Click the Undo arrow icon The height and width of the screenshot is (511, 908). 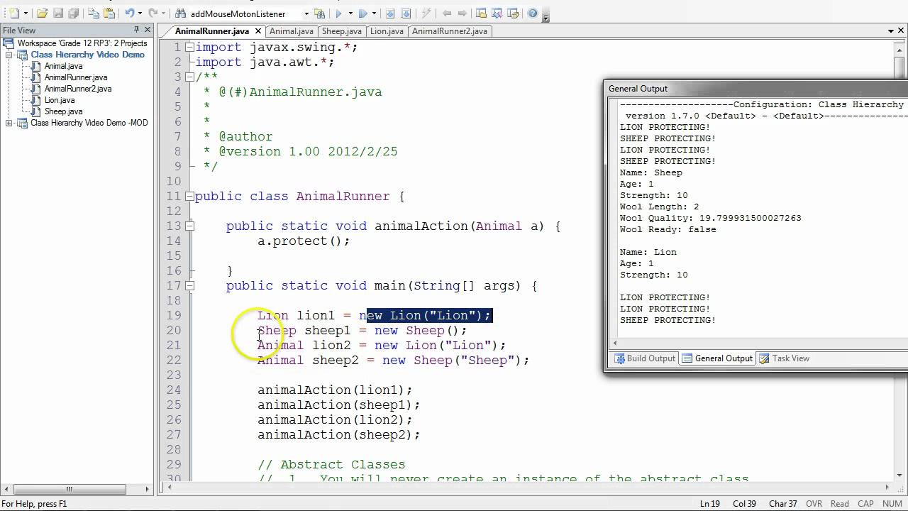pos(130,13)
